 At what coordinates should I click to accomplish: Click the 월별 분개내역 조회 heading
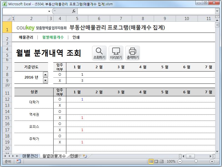(48, 53)
